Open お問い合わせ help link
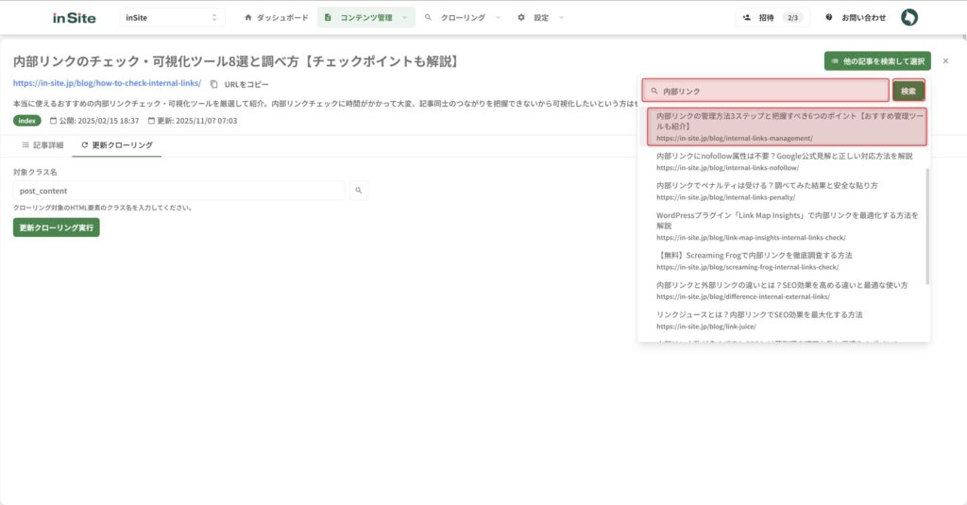Screen dimensions: 967x505 [x=856, y=17]
